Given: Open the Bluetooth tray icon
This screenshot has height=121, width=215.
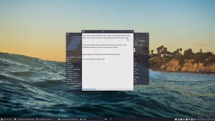Looking at the screenshot, I should (184, 120).
